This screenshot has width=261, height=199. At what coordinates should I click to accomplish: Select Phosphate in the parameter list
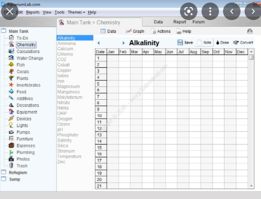68,135
